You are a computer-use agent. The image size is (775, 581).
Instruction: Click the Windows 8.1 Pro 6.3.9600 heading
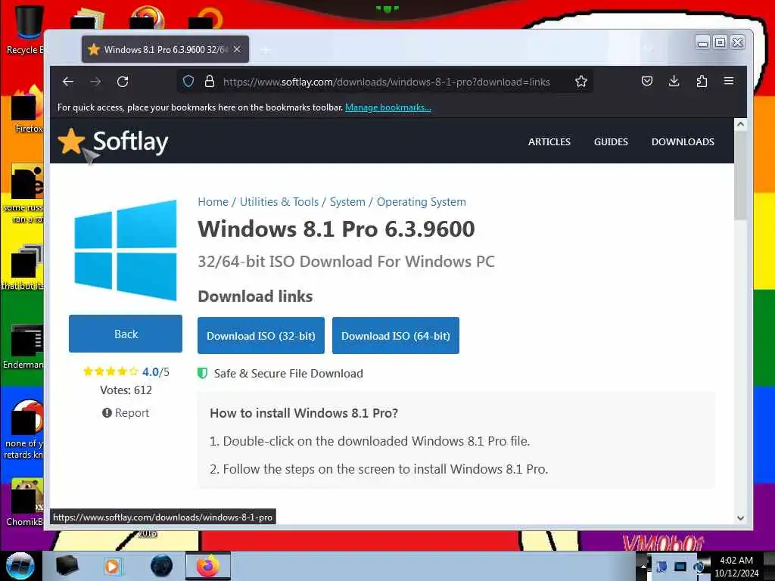pos(336,228)
